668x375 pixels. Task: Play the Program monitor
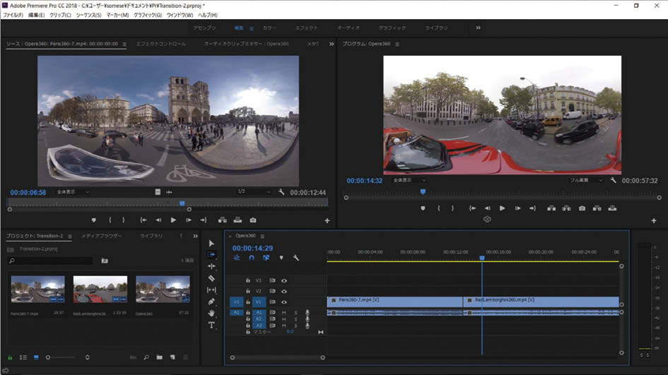coord(503,208)
